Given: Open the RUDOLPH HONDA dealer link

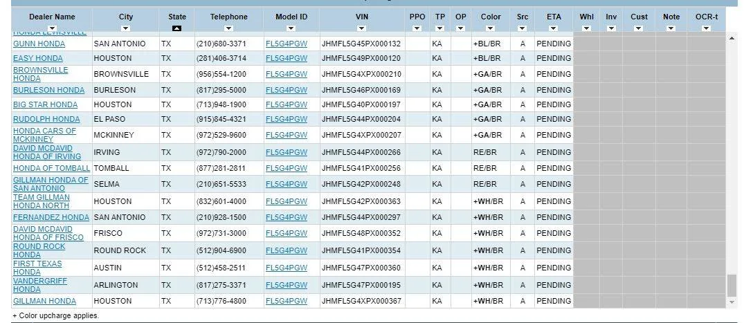Looking at the screenshot, I should [x=46, y=119].
